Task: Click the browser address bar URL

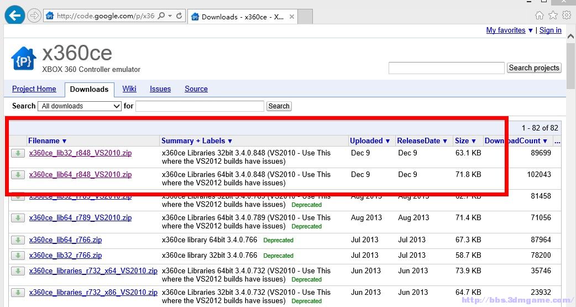Action: (x=106, y=16)
